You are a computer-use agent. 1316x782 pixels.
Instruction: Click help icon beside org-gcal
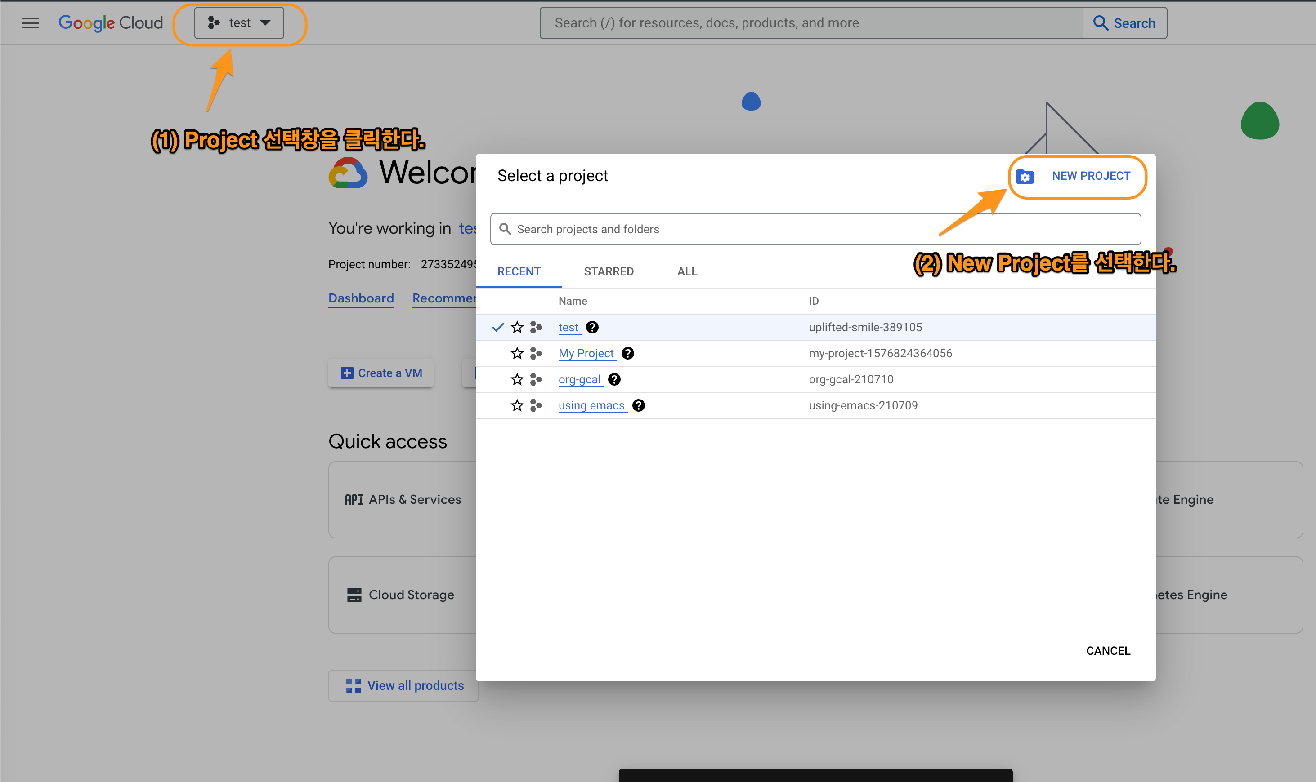click(x=614, y=379)
